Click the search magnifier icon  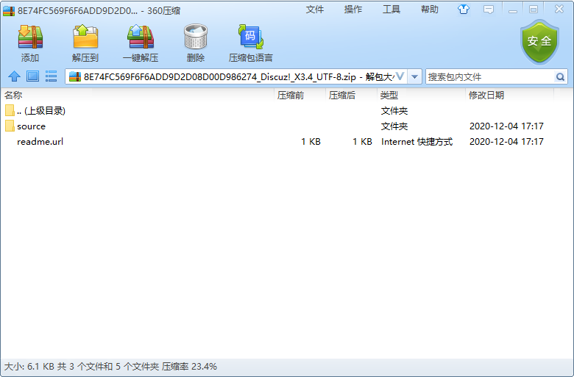point(561,76)
